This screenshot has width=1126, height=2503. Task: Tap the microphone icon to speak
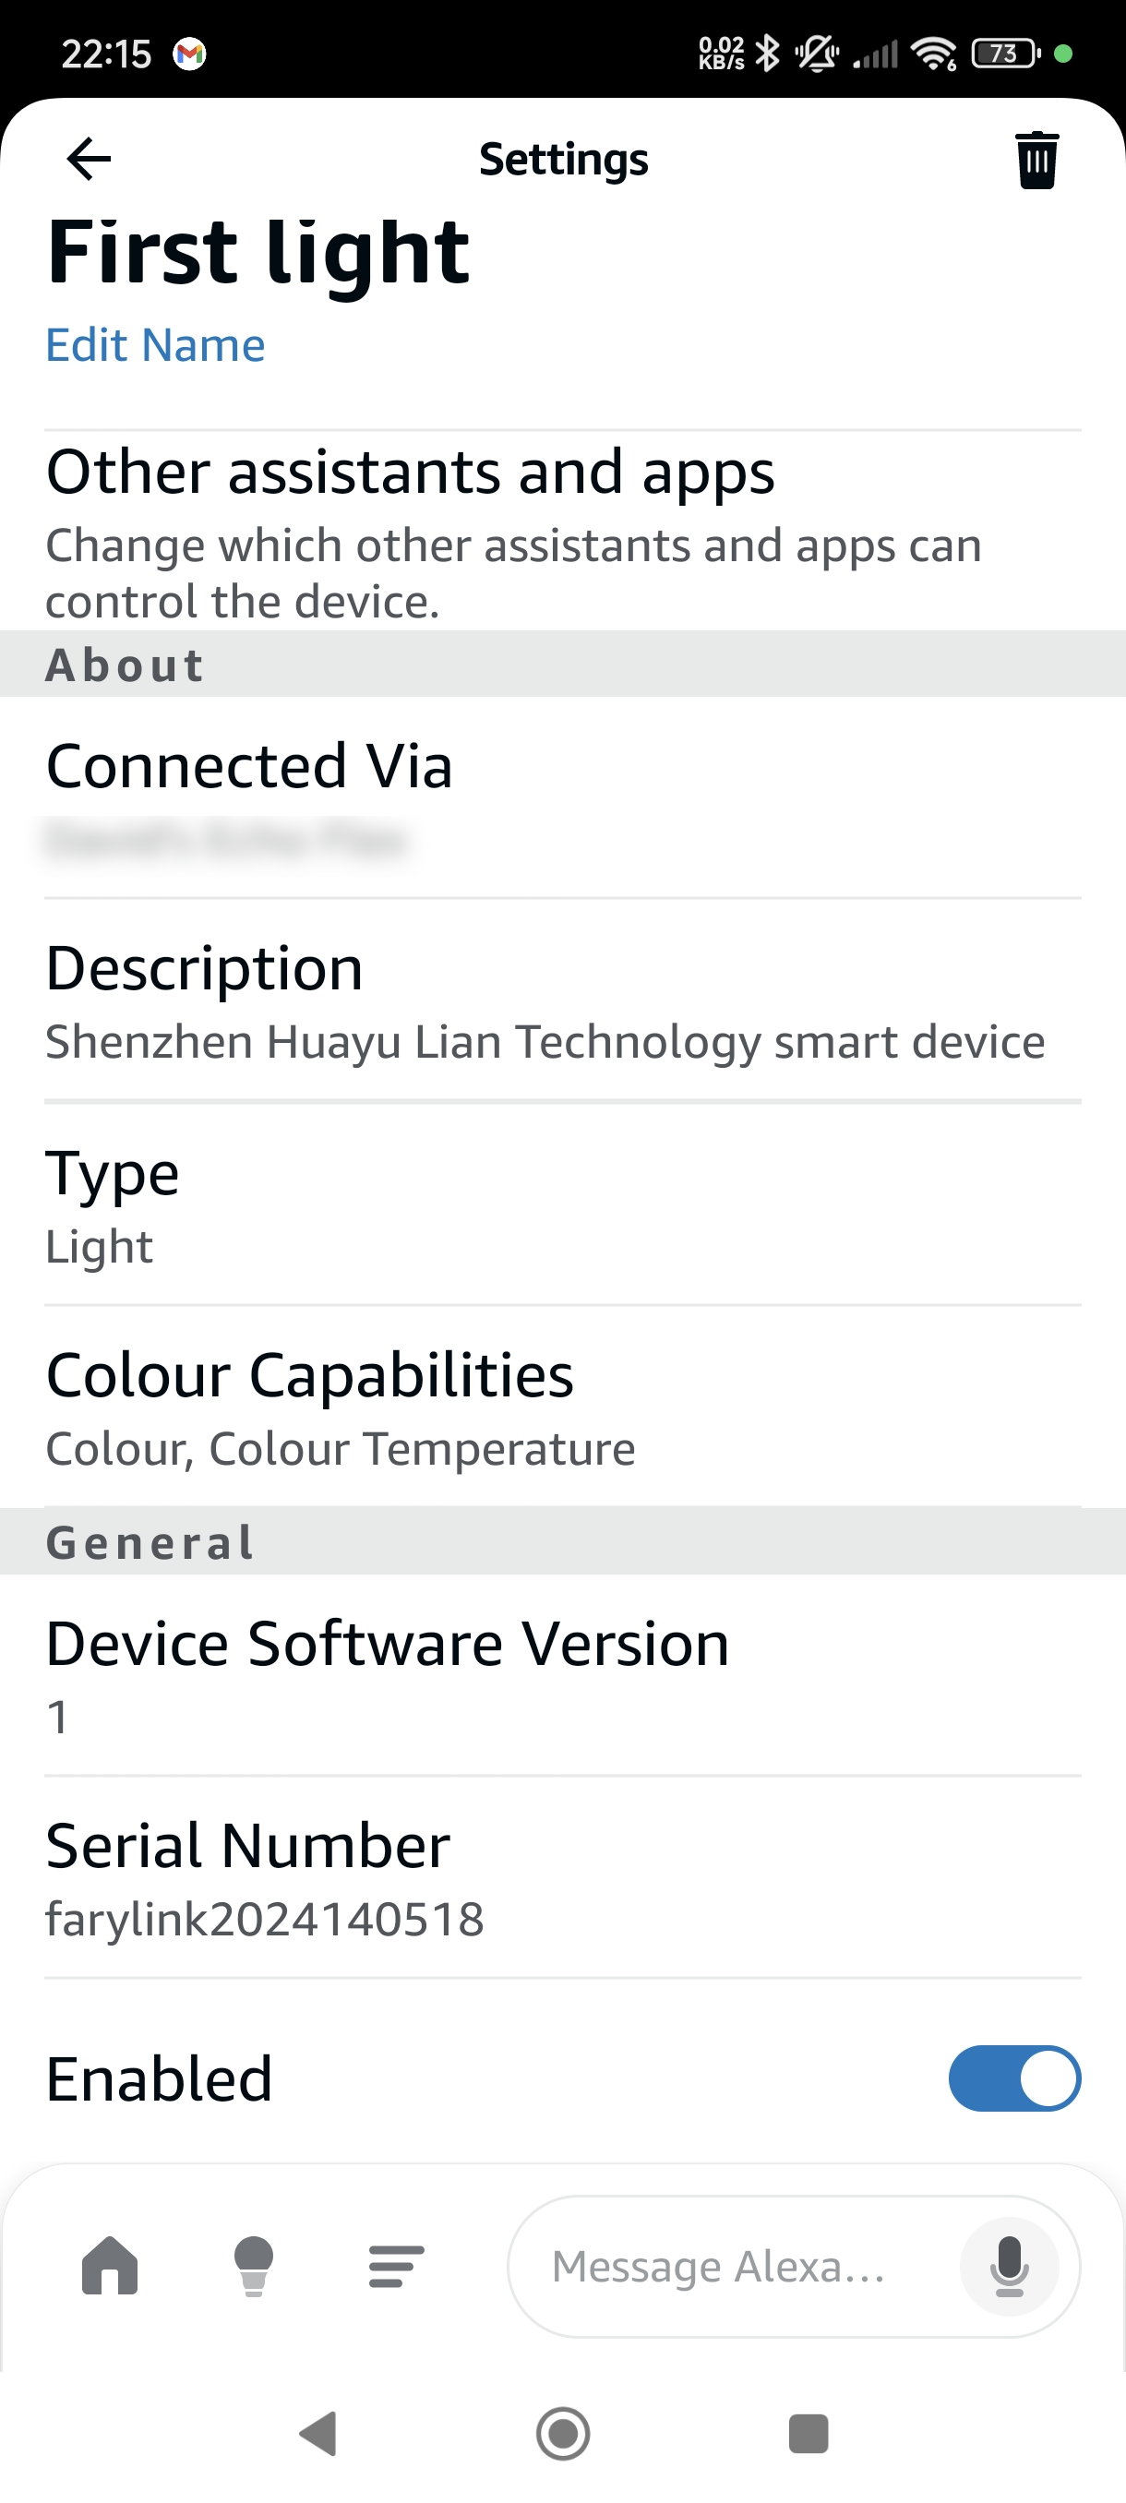[1010, 2266]
